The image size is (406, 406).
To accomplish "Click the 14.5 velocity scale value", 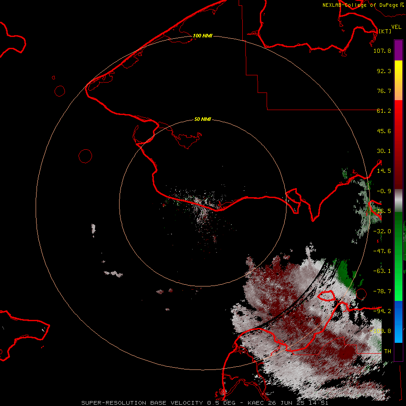I will click(384, 171).
